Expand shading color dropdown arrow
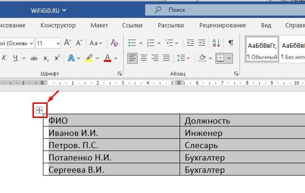305x193 pixels. (210, 58)
